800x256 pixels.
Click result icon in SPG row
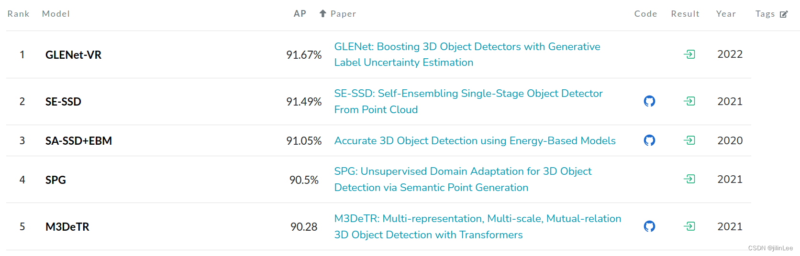coord(689,179)
